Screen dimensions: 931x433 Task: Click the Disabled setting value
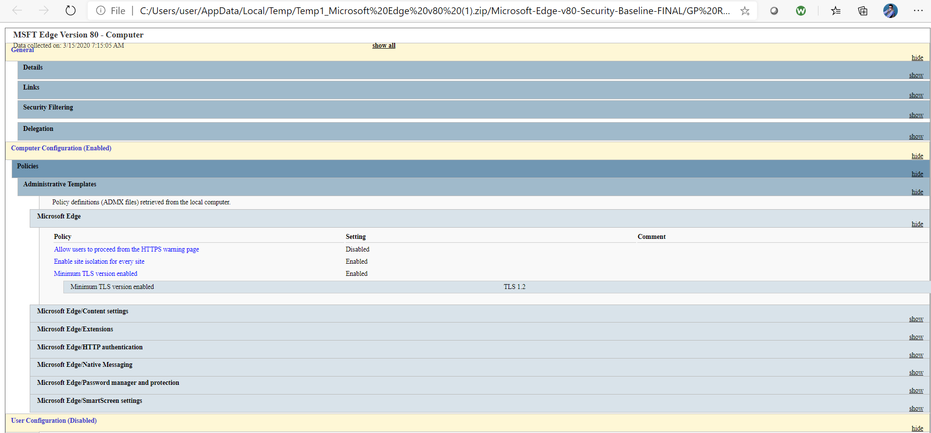point(357,249)
